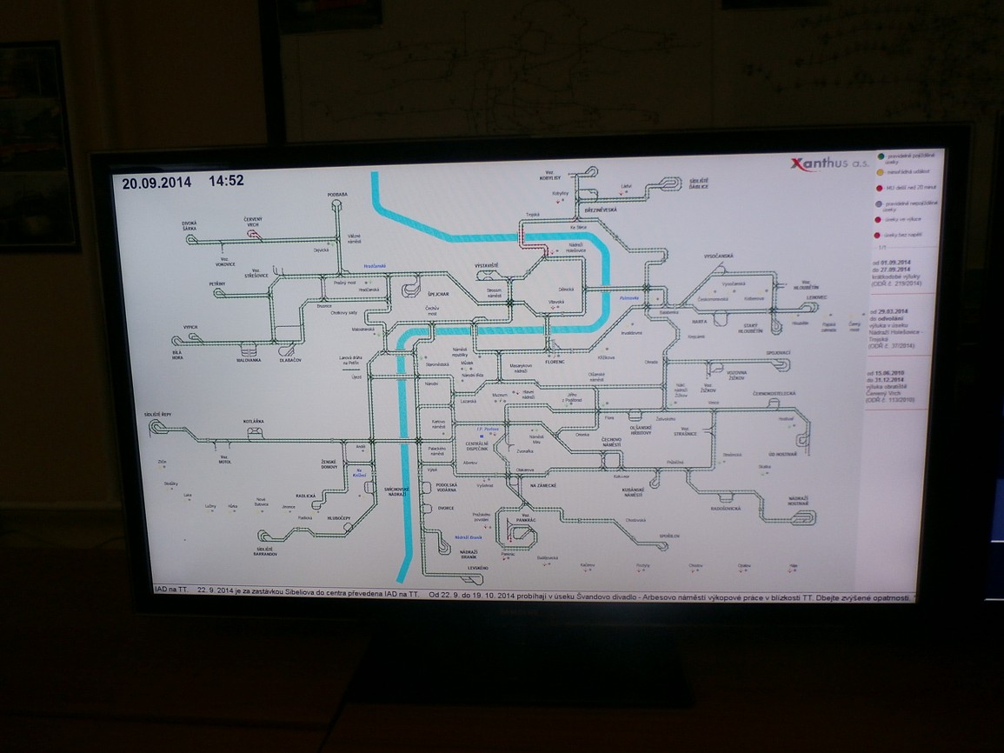Viewport: 1004px width, 753px height.
Task: Click yellow 'mimořádná událost' legend dot
Action: tap(880, 171)
